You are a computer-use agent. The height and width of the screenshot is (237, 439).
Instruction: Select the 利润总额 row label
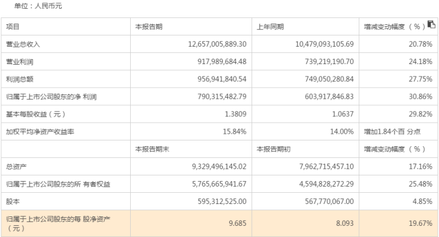(x=19, y=79)
